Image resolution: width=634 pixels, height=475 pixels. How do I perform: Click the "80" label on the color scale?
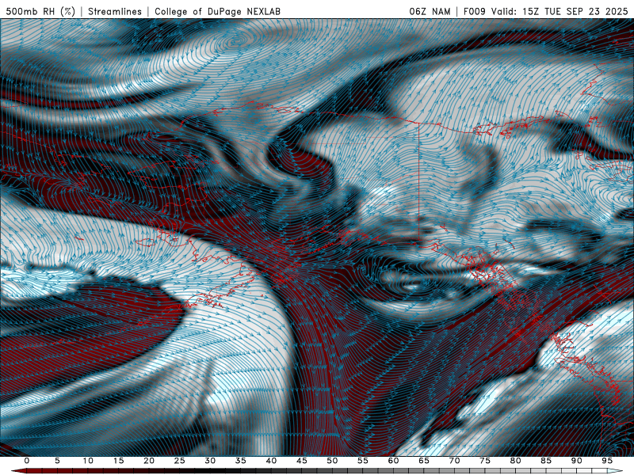515,461
